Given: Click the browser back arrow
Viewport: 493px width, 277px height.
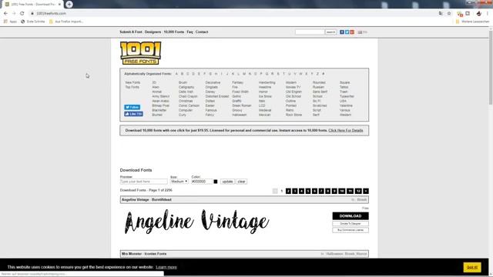Looking at the screenshot, I should (x=5, y=14).
